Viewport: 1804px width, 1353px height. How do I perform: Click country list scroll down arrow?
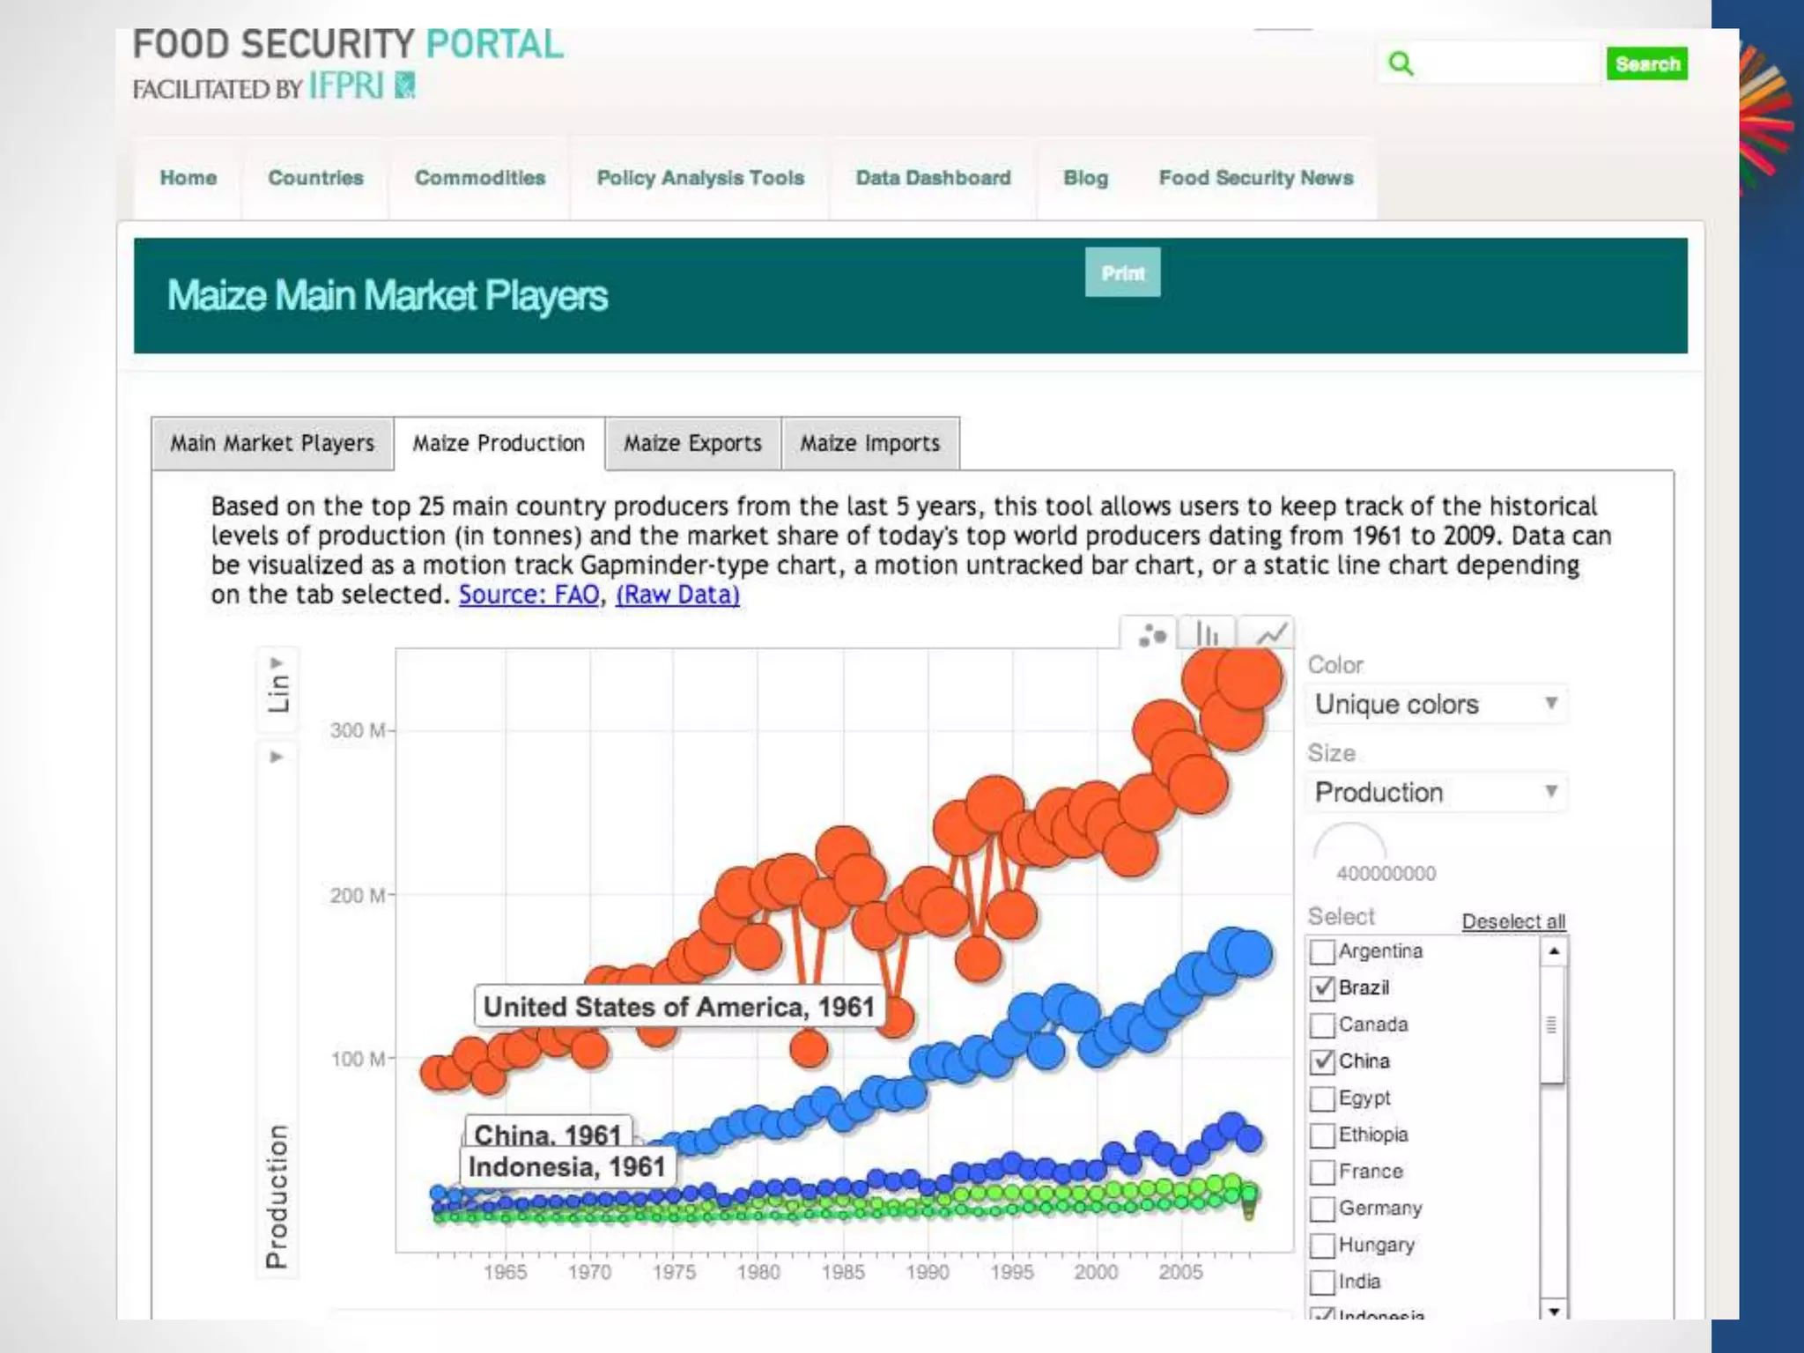coord(1554,1312)
